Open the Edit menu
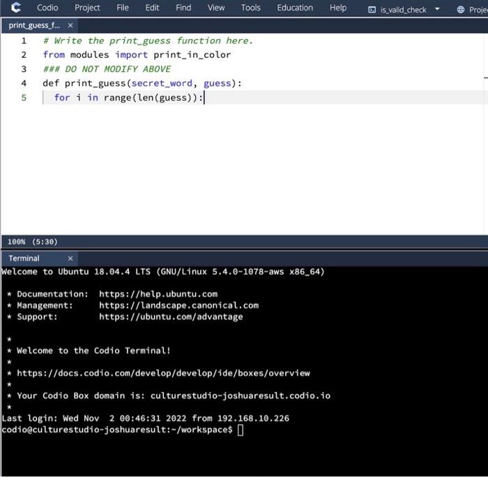 (152, 8)
